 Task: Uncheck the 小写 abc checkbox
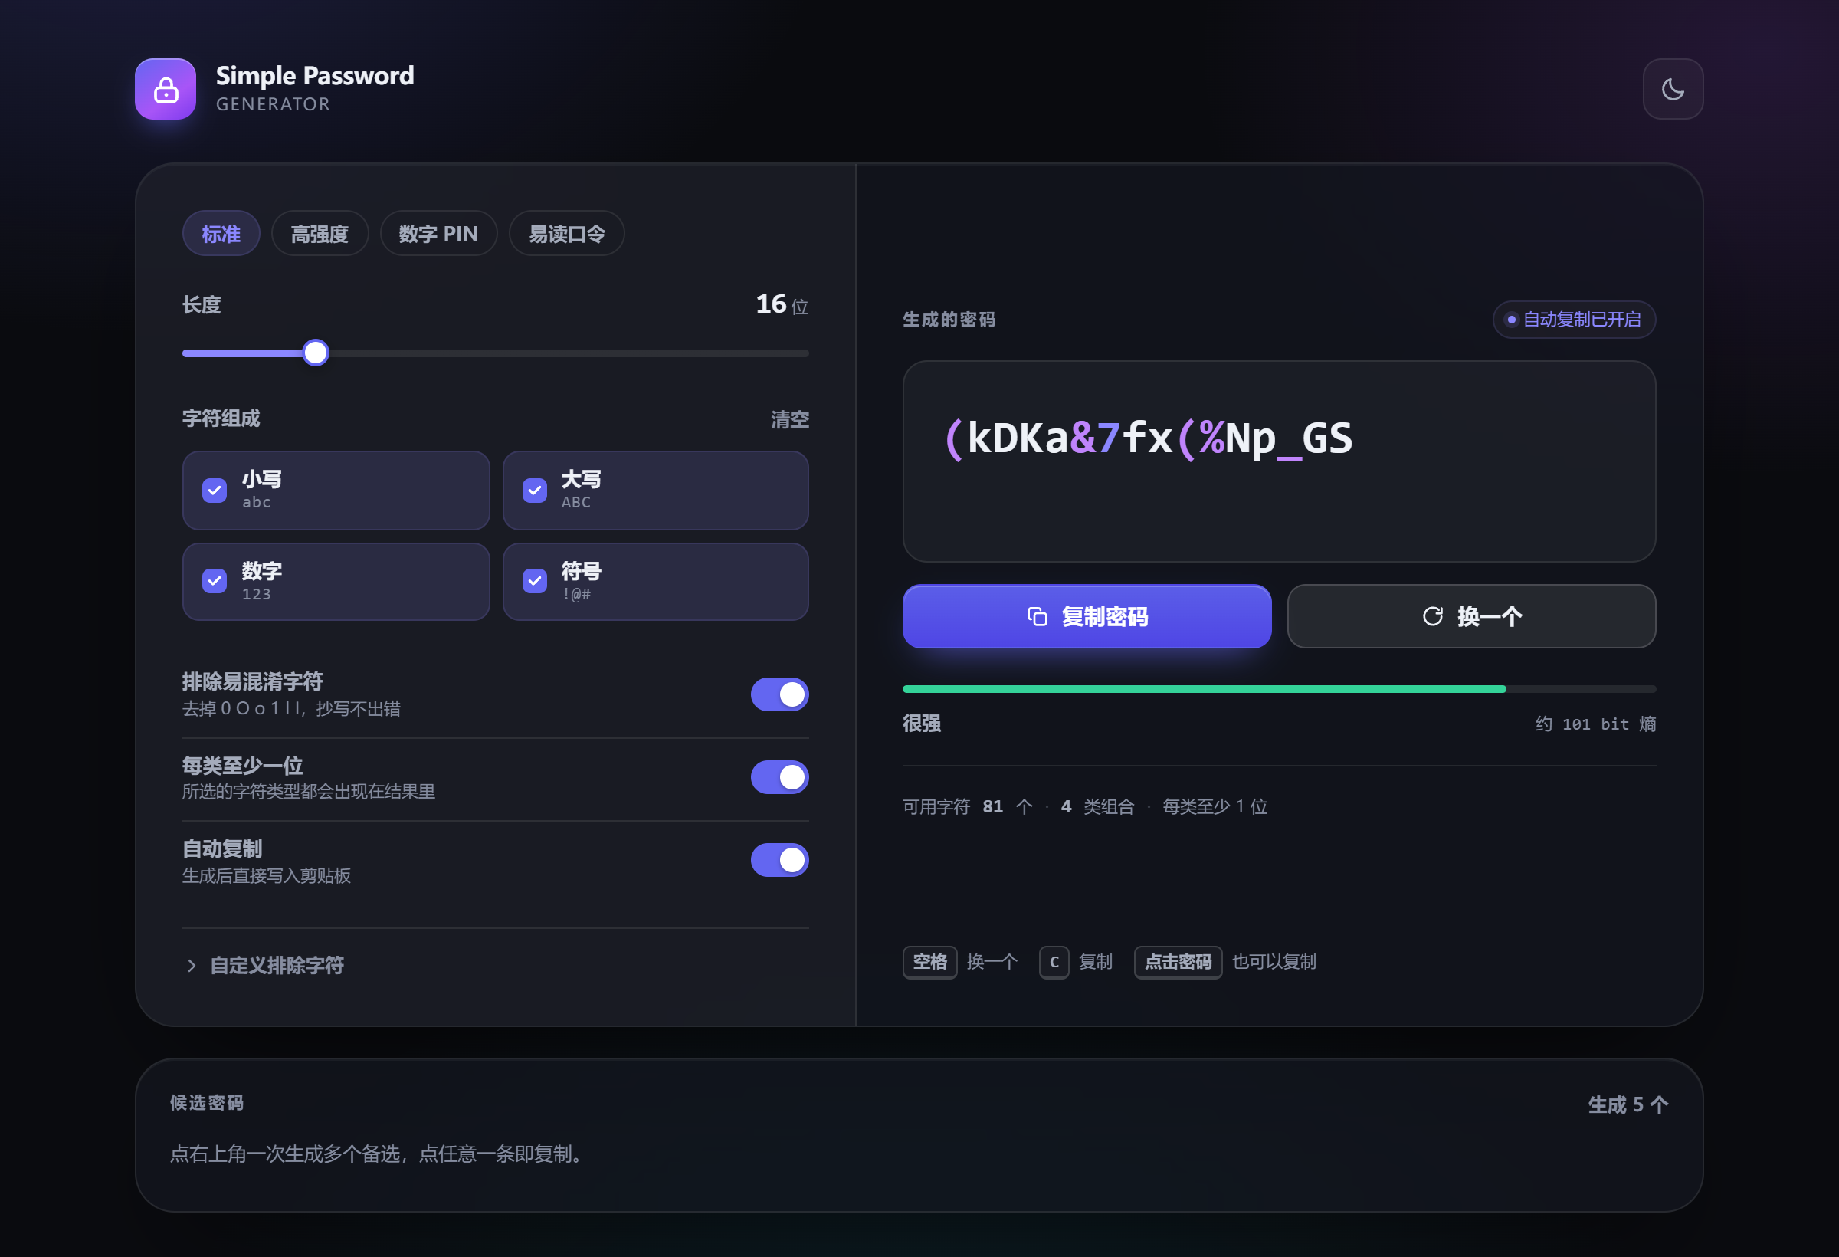(x=215, y=491)
